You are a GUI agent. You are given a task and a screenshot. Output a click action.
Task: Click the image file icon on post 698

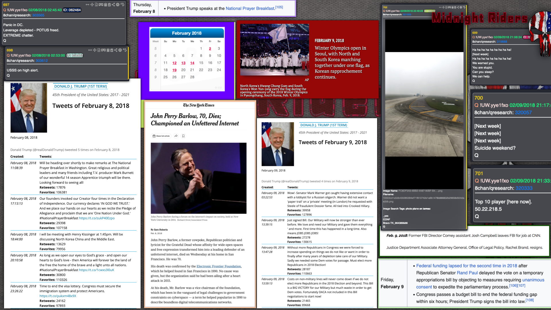[x=99, y=50]
